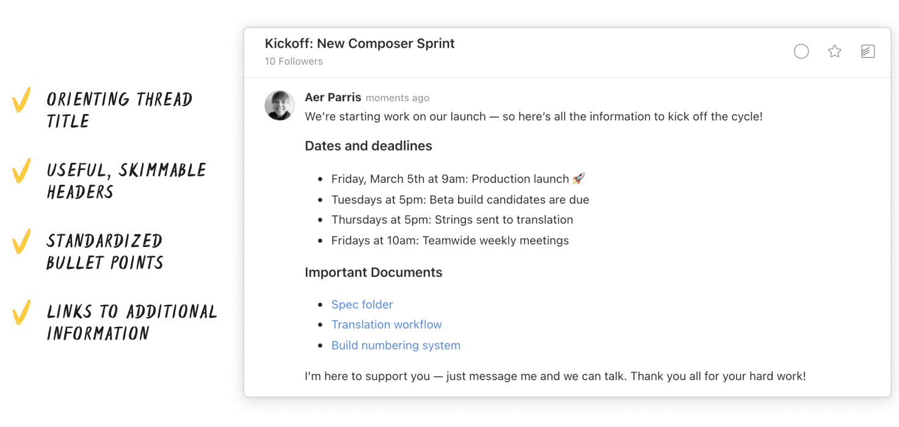Click the Dates and deadlines header
Viewport: 899px width, 427px height.
tap(368, 146)
